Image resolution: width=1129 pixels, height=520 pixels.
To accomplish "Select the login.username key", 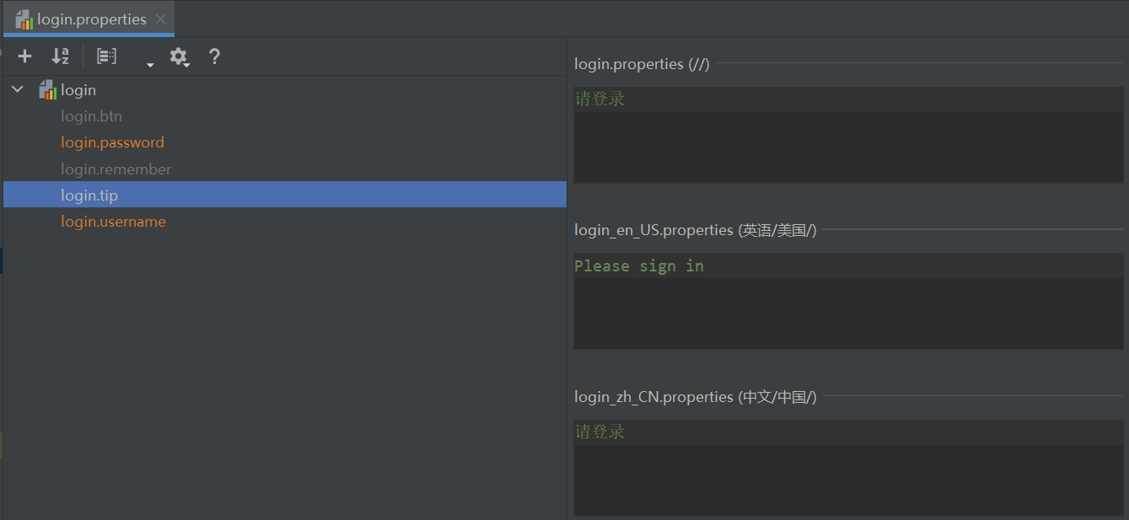I will click(113, 222).
